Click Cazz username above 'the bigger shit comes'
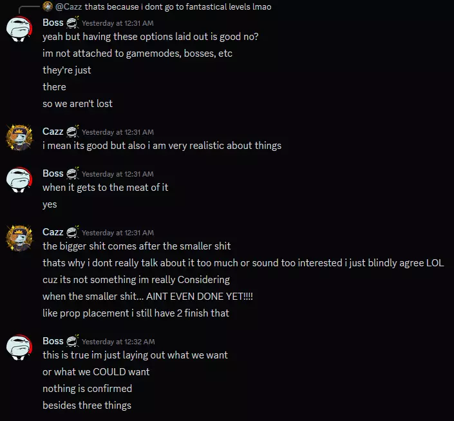Image resolution: width=454 pixels, height=421 pixels. [x=53, y=232]
